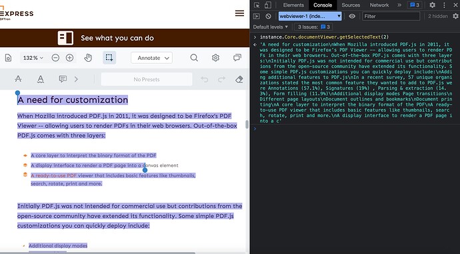Toggle the rectangular Select tool

[109, 58]
